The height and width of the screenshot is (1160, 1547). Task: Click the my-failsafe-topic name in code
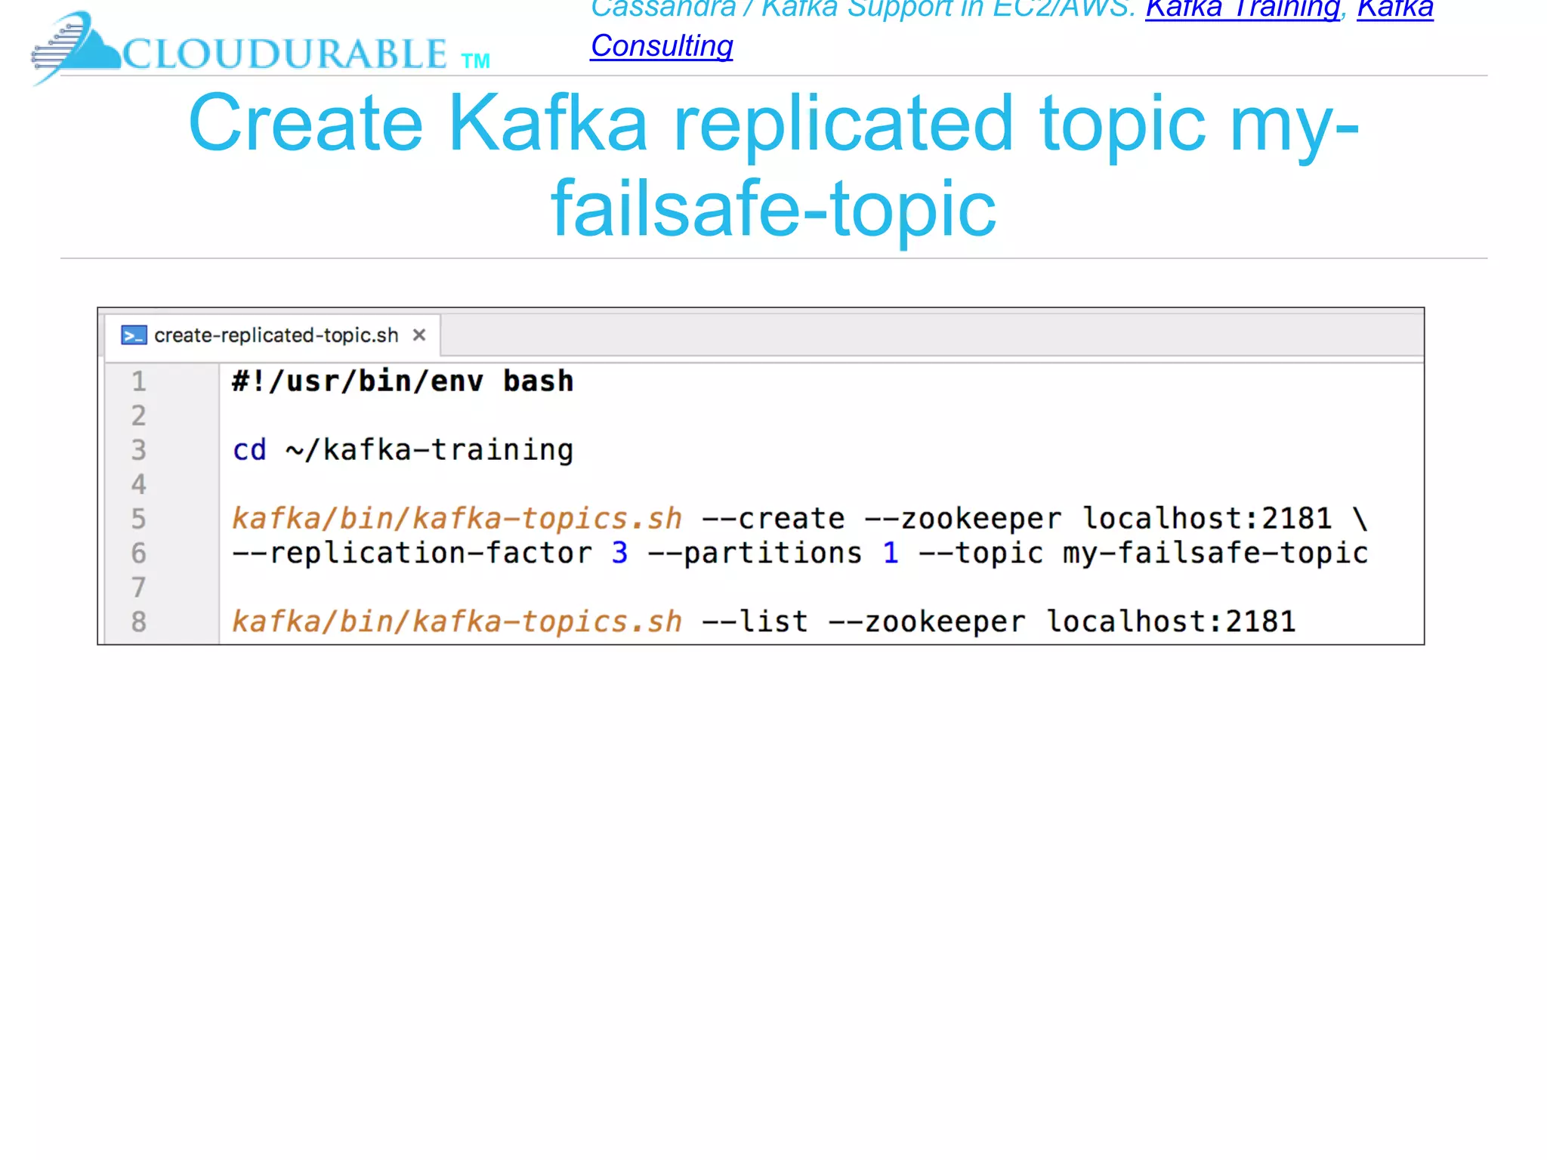coord(1215,554)
